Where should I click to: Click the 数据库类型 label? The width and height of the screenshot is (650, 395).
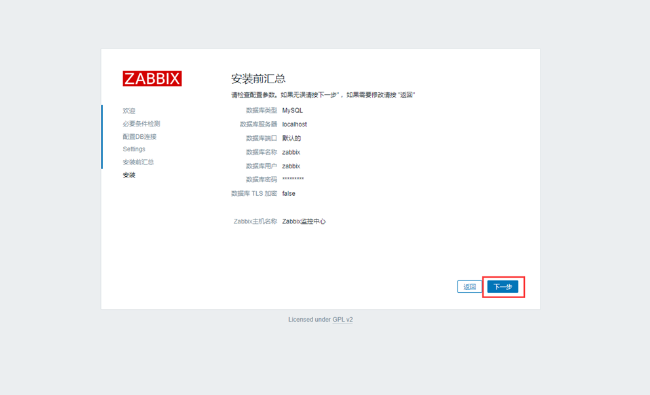pyautogui.click(x=261, y=110)
